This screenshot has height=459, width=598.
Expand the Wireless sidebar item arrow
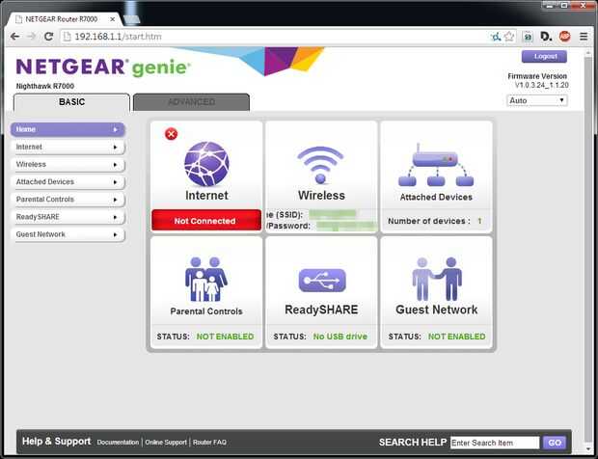pos(115,165)
